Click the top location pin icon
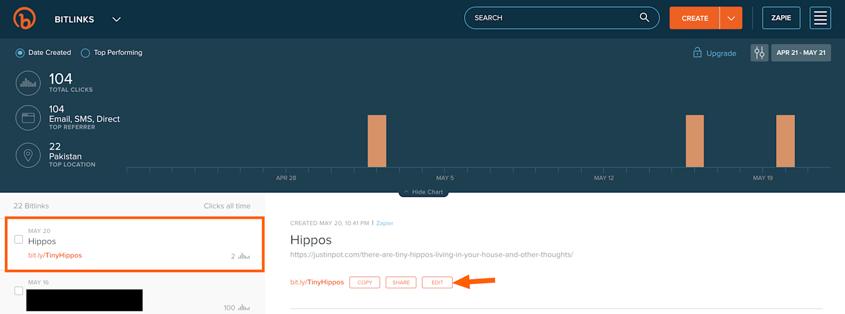The height and width of the screenshot is (314, 845). (x=28, y=155)
